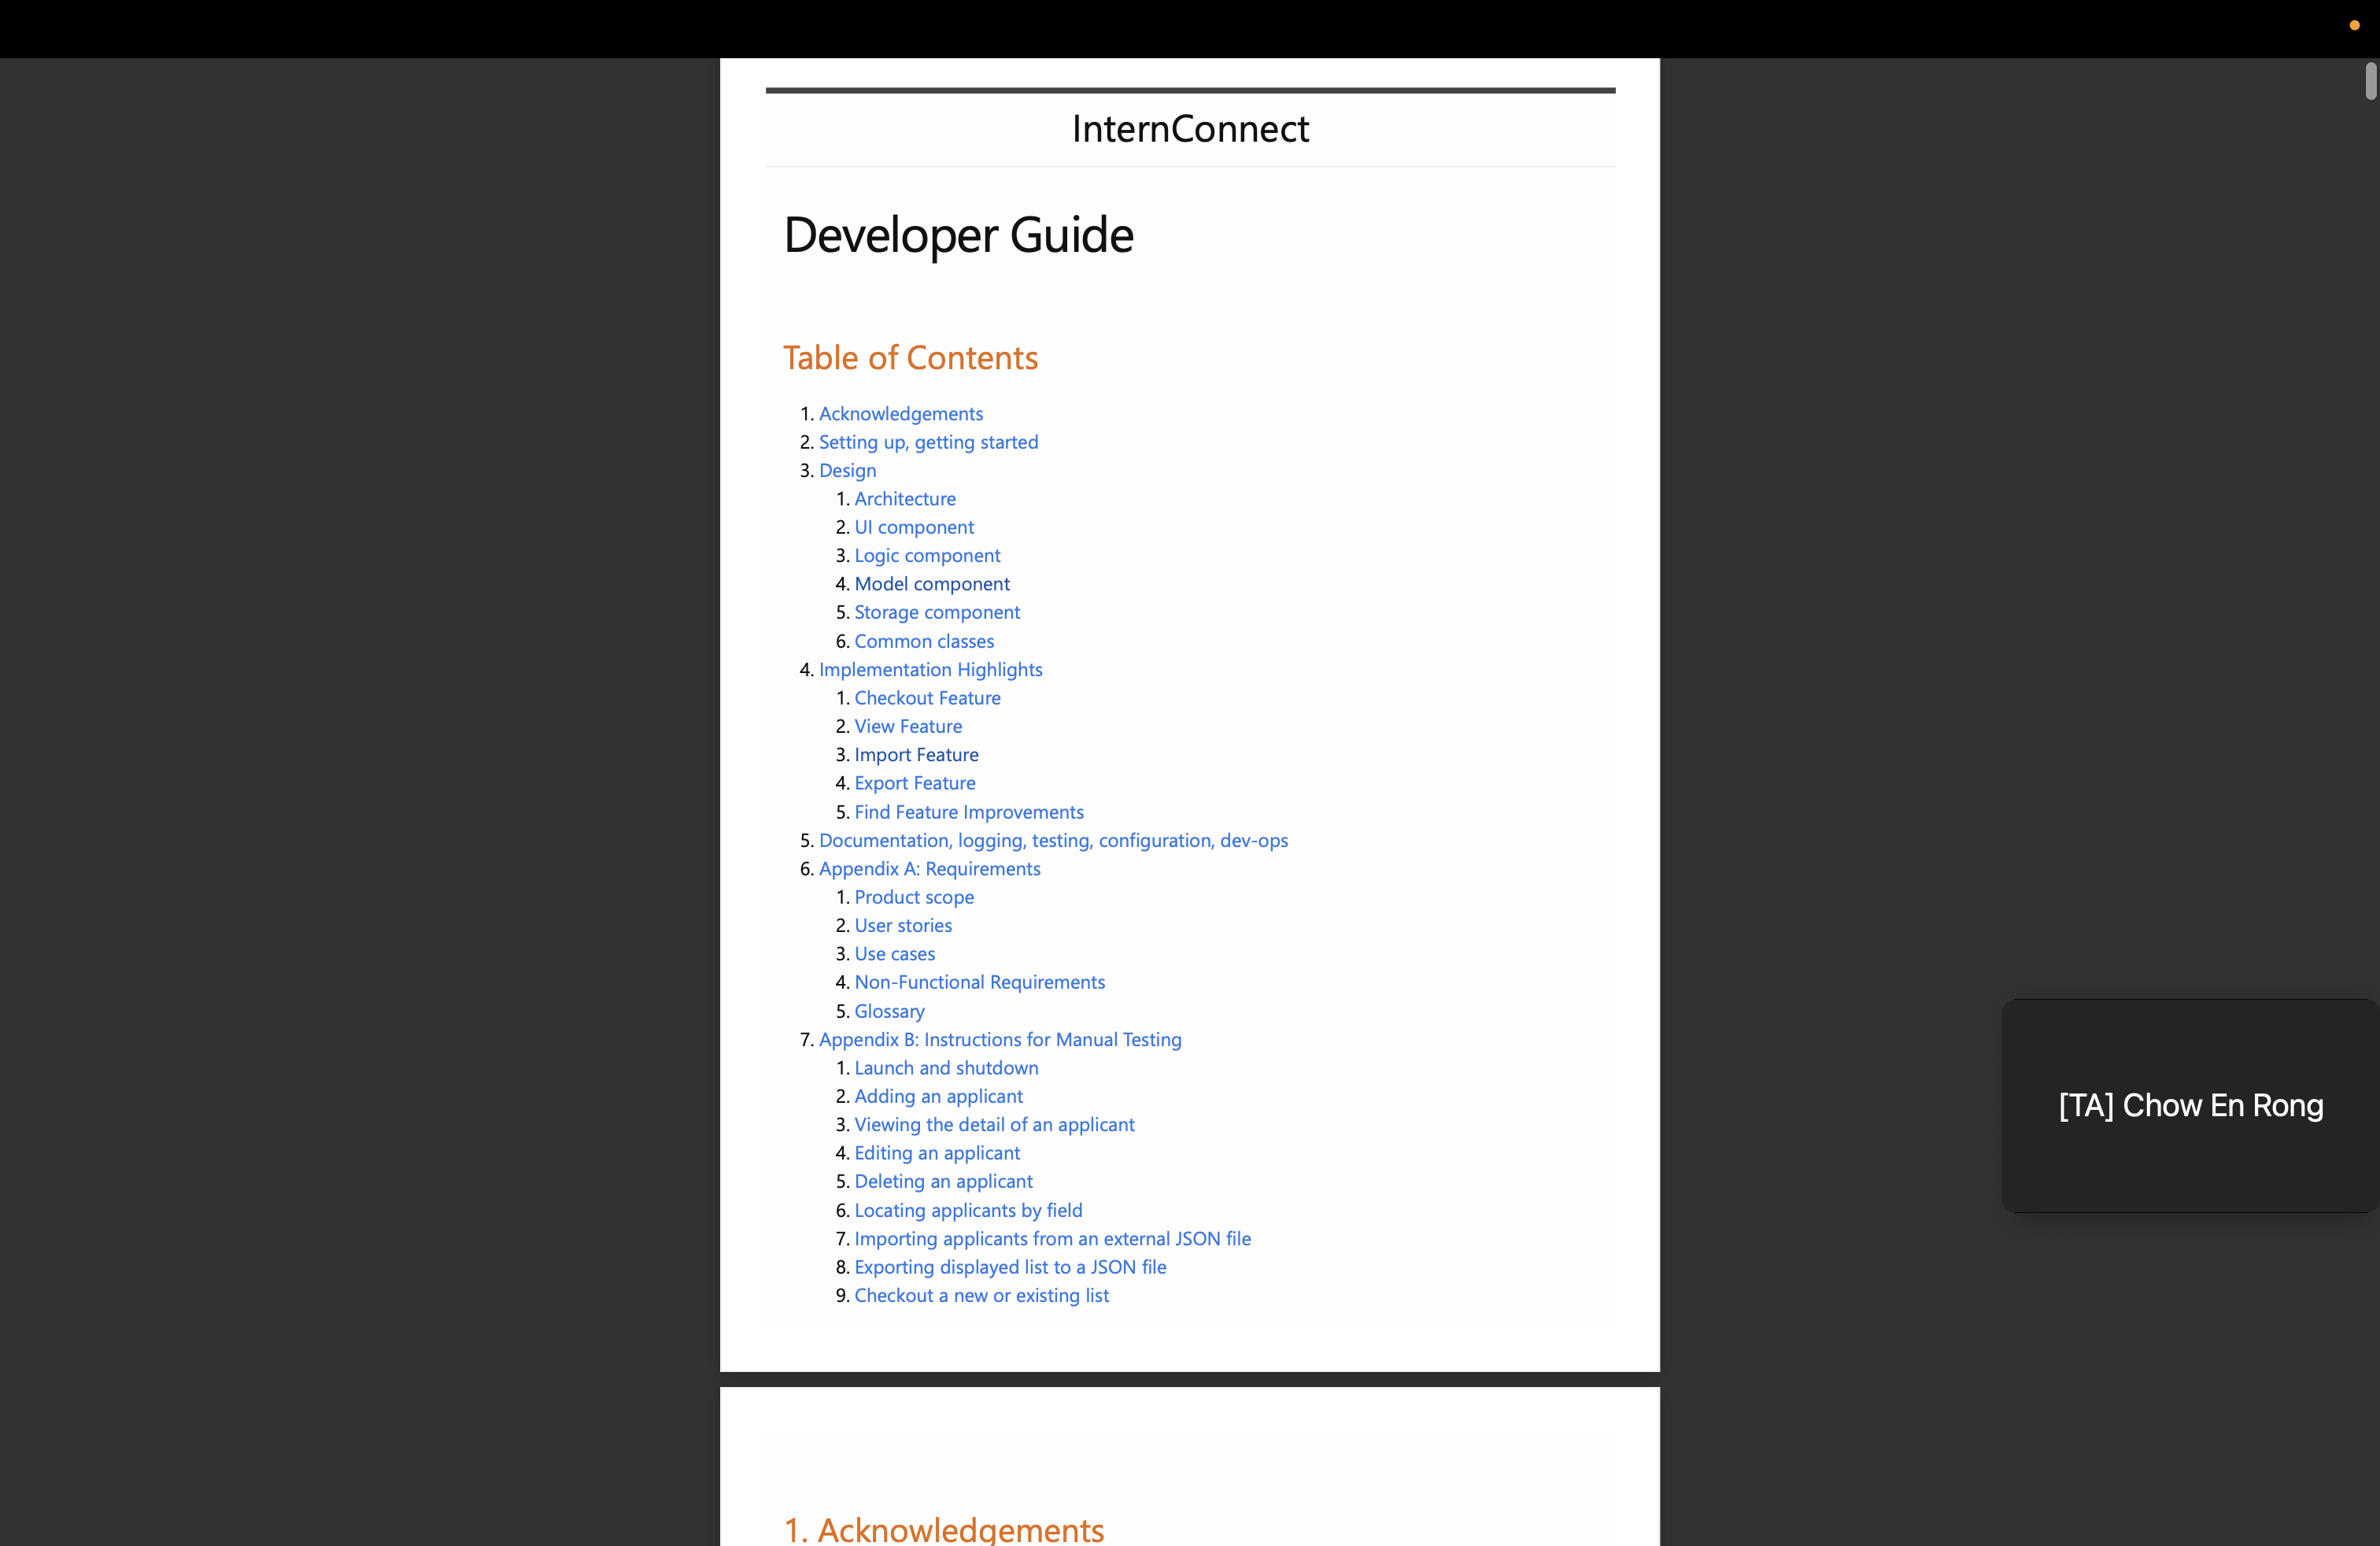This screenshot has width=2380, height=1546.
Task: Click Importing applicants from JSON link
Action: coord(1052,1239)
